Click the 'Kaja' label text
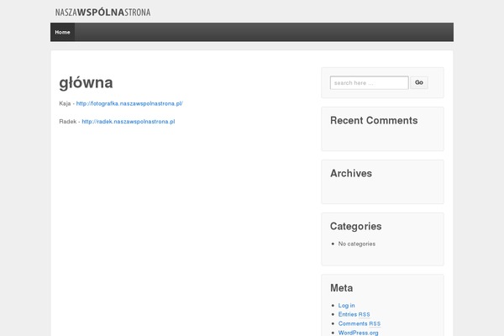 pyautogui.click(x=65, y=103)
